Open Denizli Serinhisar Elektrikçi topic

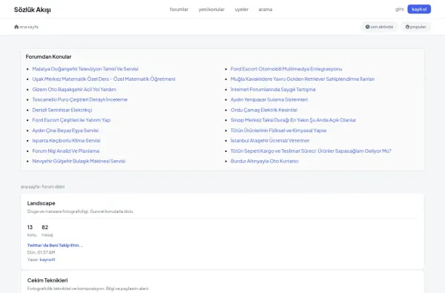62,110
